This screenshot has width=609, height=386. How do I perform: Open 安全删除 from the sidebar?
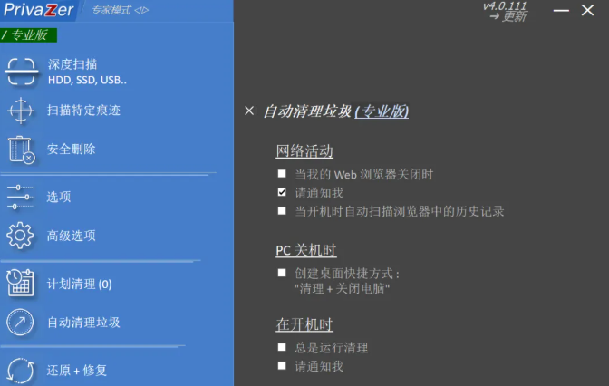click(71, 150)
